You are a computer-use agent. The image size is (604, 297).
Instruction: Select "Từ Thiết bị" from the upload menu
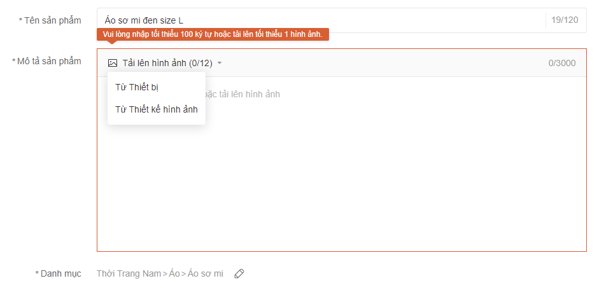137,87
